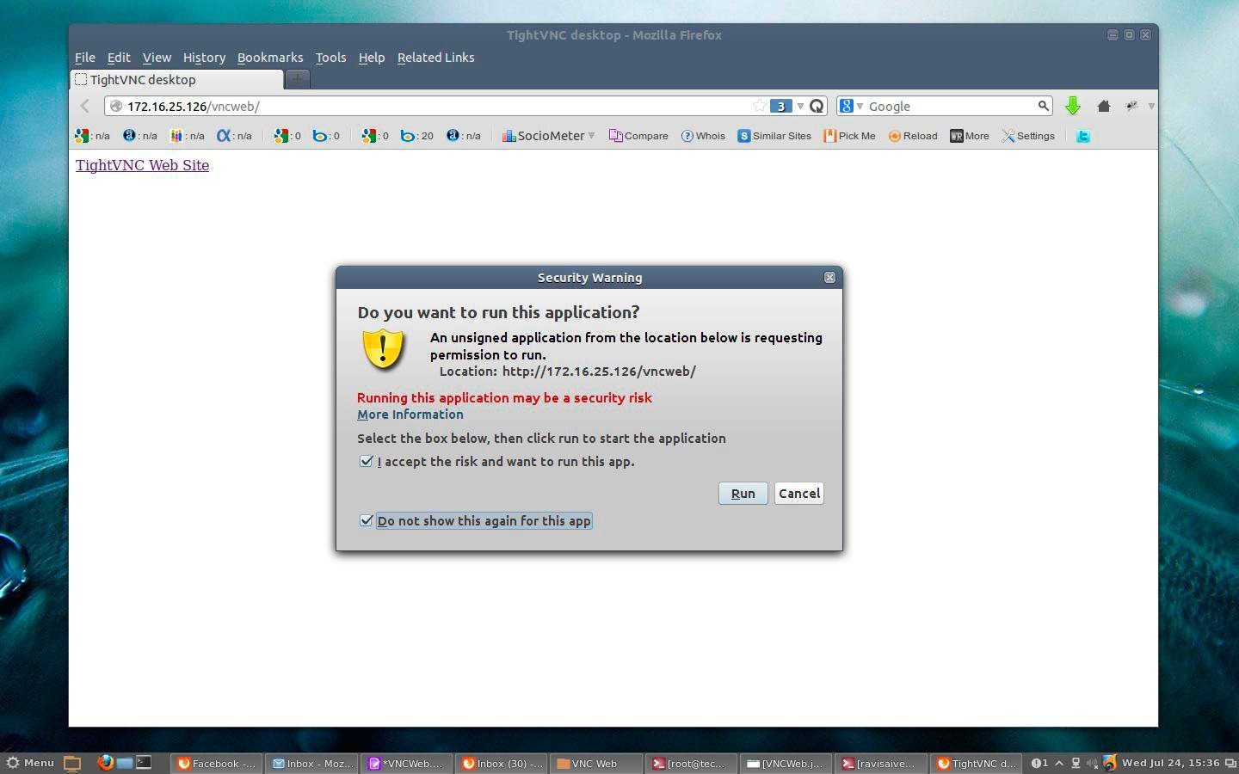This screenshot has width=1239, height=774.
Task: Switch to the 'VNC Web' folder taskbar window
Action: [x=596, y=763]
